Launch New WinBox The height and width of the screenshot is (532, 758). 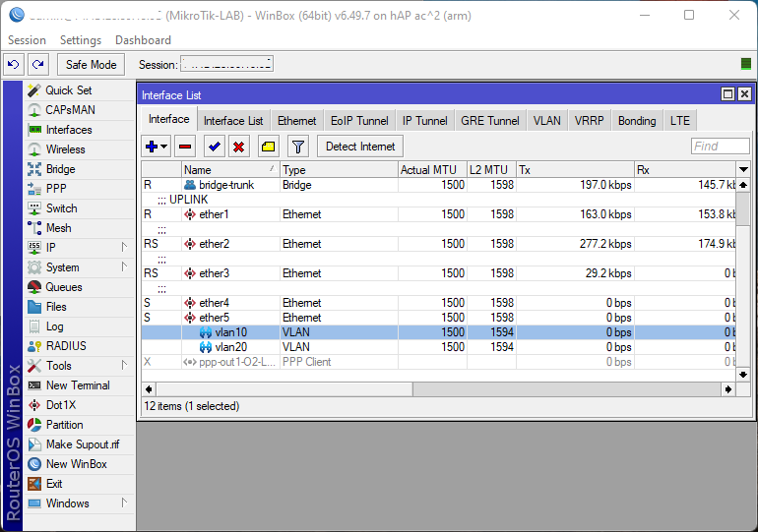79,464
